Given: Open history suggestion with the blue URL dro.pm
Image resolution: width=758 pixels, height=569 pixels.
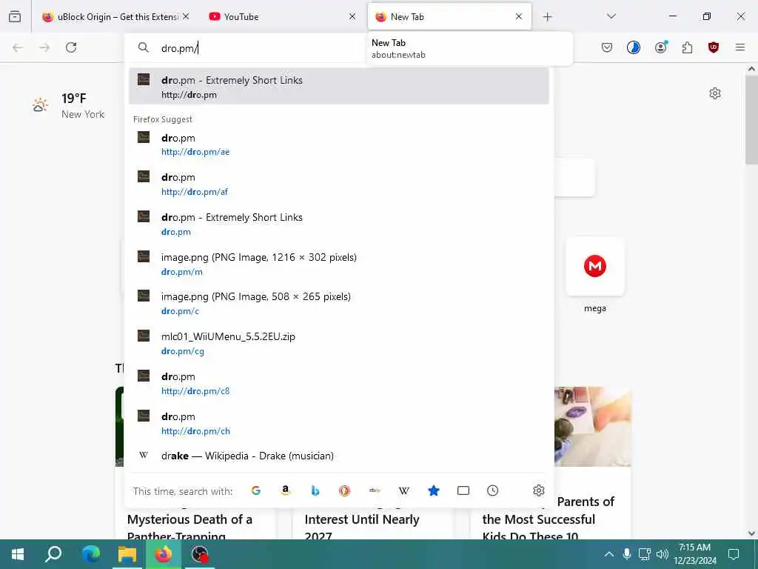Looking at the screenshot, I should click(x=338, y=224).
